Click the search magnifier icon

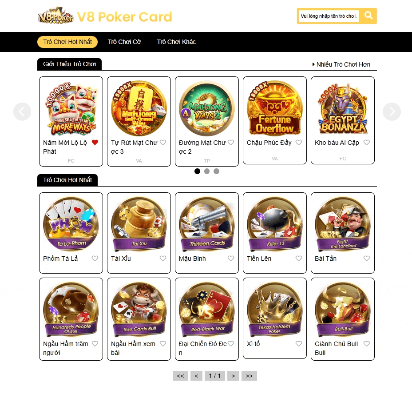(x=368, y=16)
